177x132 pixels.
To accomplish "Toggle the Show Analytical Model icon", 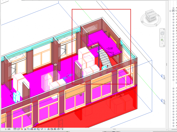I will [55, 129].
